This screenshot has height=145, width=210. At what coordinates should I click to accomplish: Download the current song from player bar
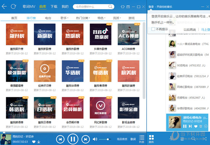pyautogui.click(x=39, y=142)
